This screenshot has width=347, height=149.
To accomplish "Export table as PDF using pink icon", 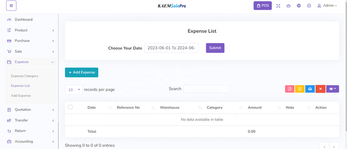I will pos(290,89).
